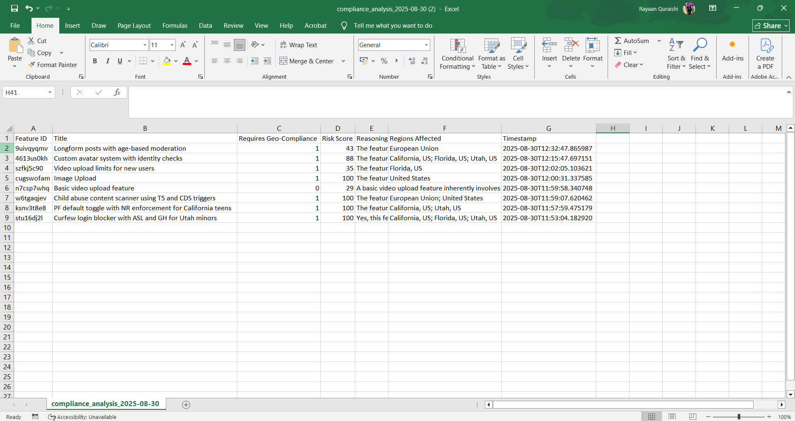The height and width of the screenshot is (421, 795).
Task: Toggle Italic formatting
Action: [107, 61]
